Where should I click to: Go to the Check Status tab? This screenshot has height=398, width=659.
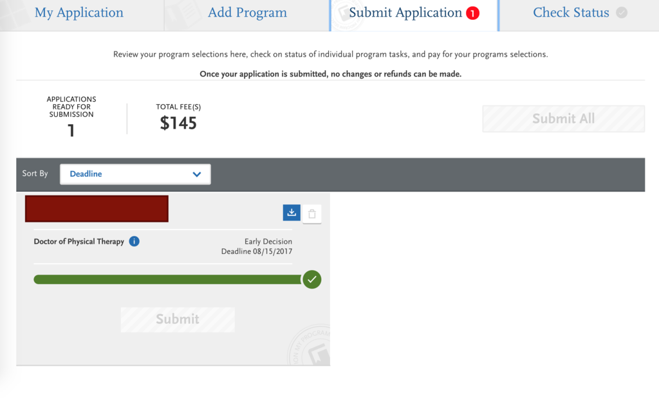pos(579,13)
